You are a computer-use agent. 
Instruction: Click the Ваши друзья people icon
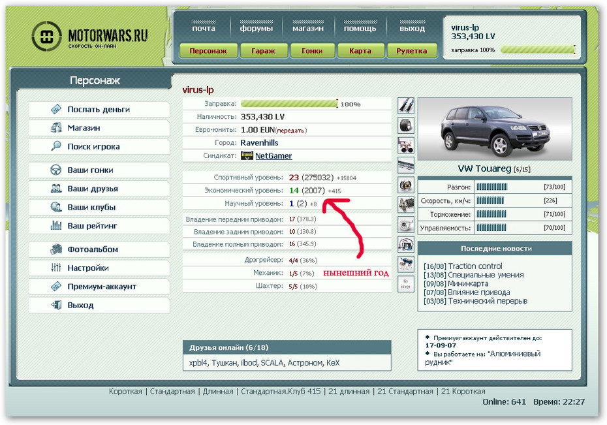coord(56,189)
